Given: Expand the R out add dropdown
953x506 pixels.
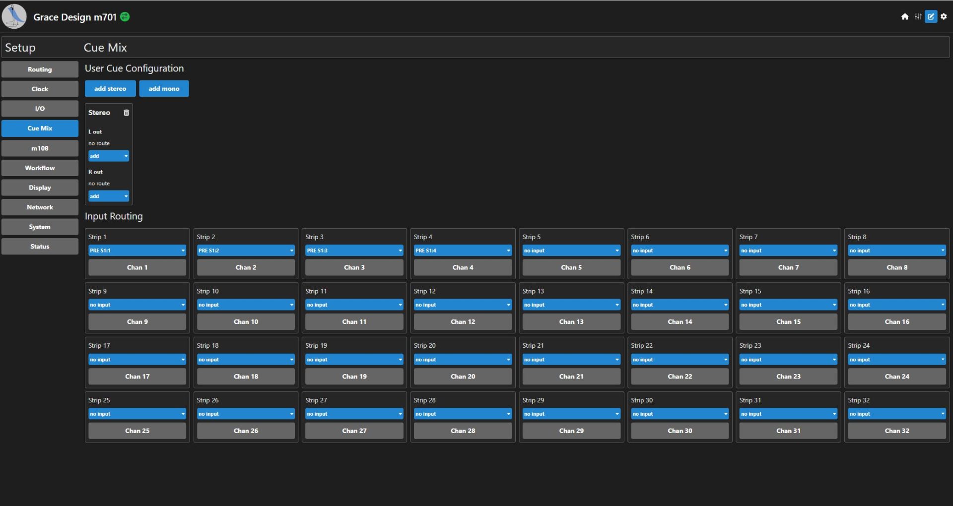Looking at the screenshot, I should point(108,196).
